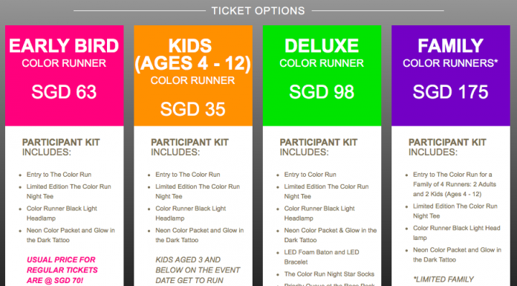Click Limited Edition Night Tee under Early Bird

click(68, 192)
